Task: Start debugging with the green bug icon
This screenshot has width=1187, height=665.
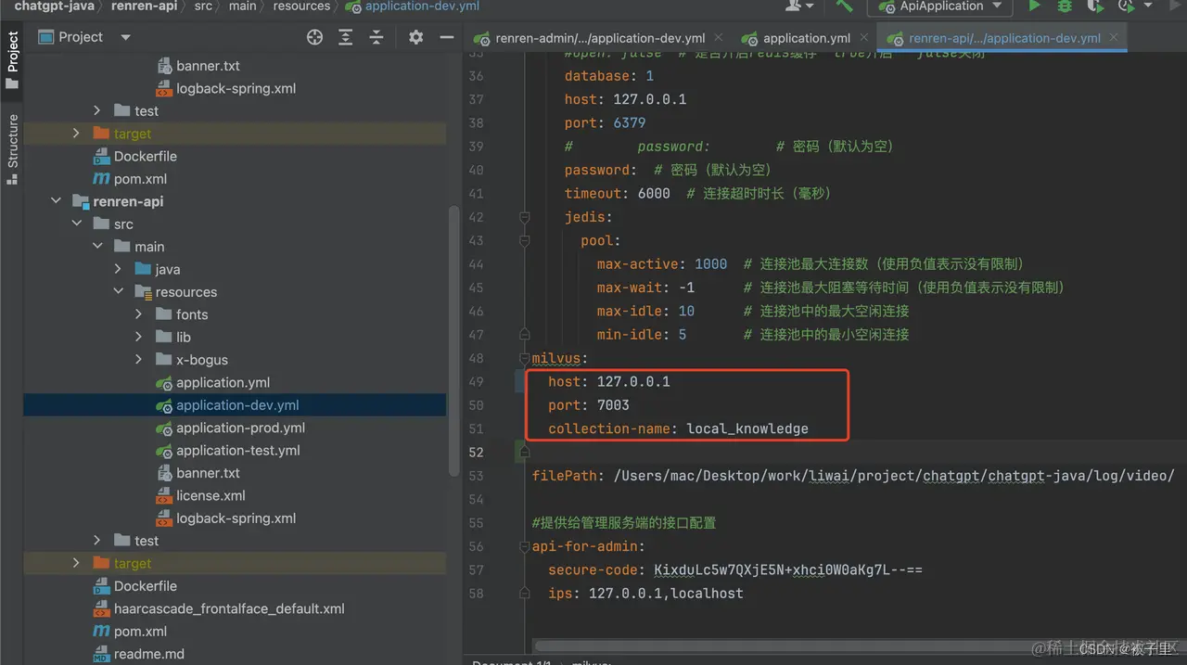Action: [x=1065, y=6]
